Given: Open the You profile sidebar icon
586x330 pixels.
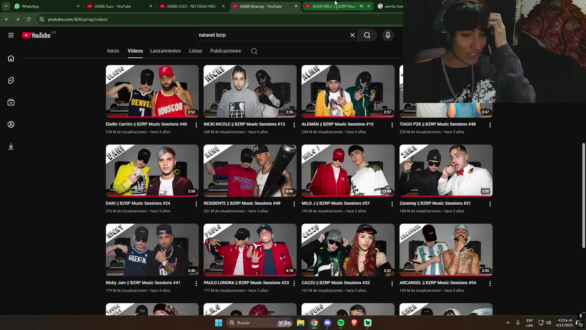Looking at the screenshot, I should coord(11,124).
